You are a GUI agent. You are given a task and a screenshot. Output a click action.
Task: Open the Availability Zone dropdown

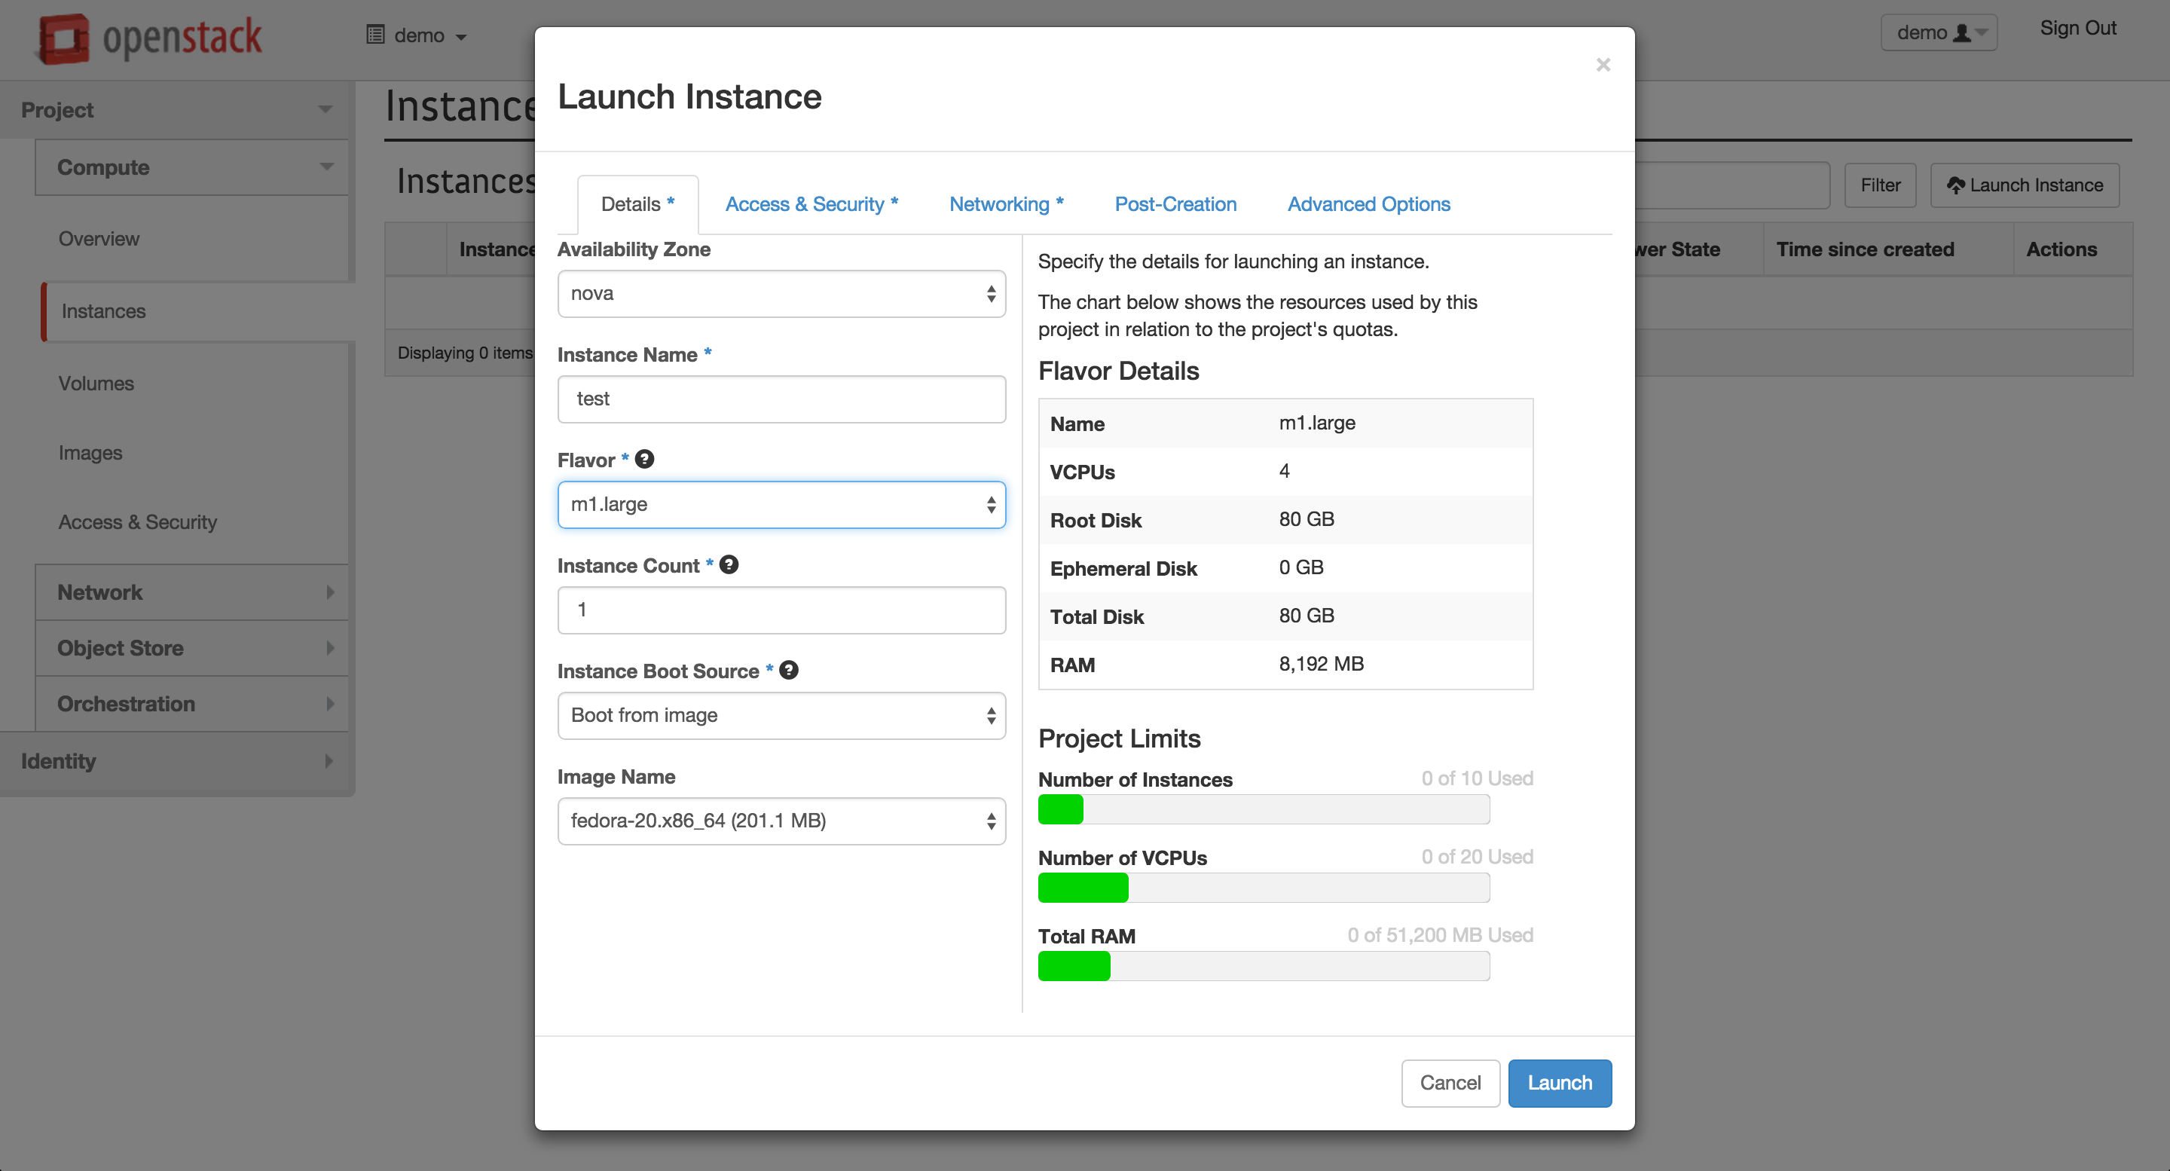[x=781, y=293]
